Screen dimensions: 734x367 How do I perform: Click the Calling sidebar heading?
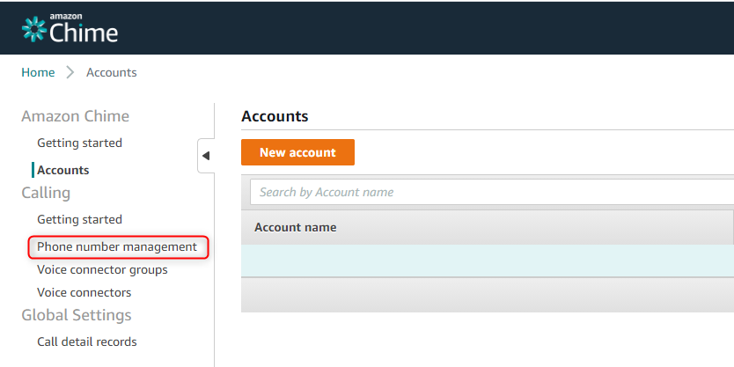[46, 193]
